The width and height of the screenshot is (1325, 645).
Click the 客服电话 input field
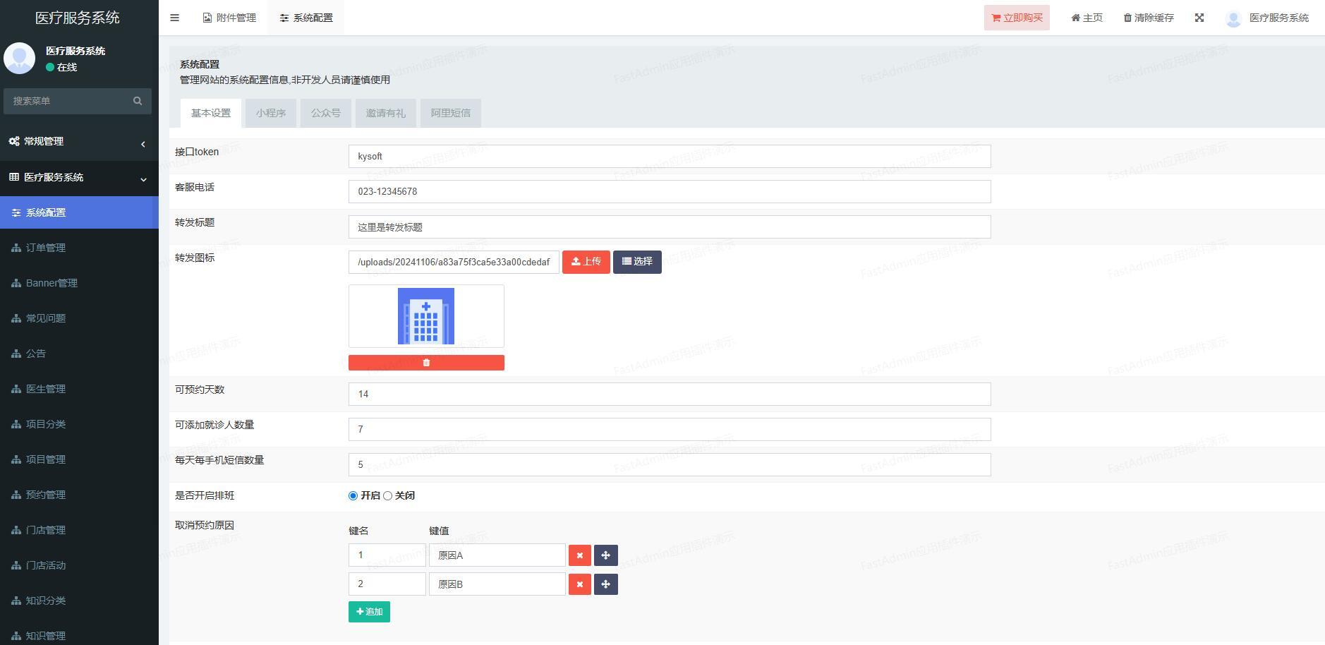669,192
